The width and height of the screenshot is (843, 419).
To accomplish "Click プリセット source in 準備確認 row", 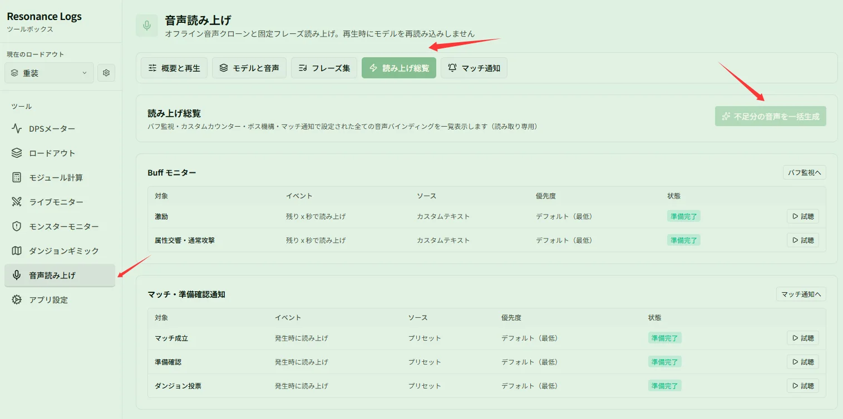I will [x=425, y=362].
